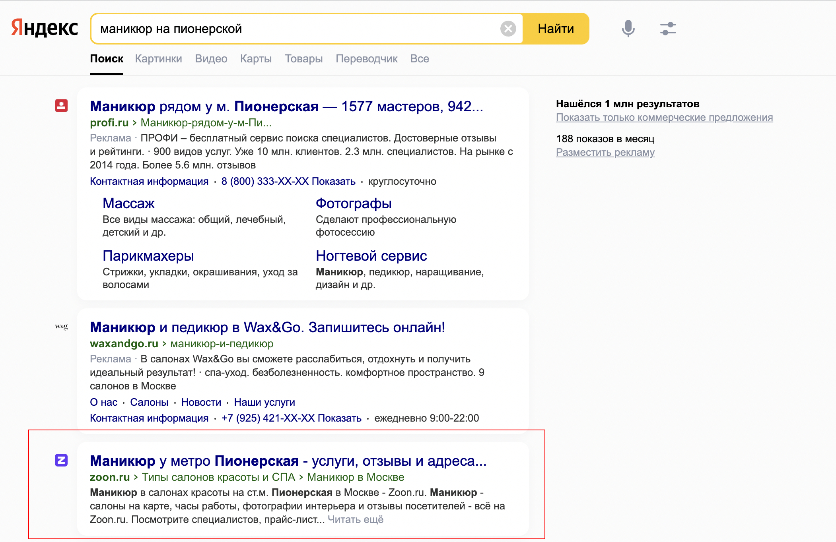Click Контактная информация in the Wax&Go ad
This screenshot has width=836, height=542.
pos(149,418)
